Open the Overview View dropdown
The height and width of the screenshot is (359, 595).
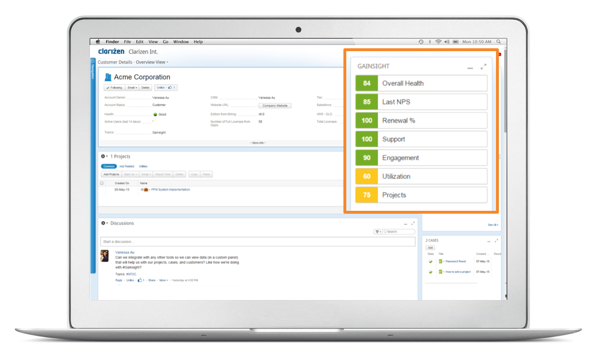coord(152,62)
